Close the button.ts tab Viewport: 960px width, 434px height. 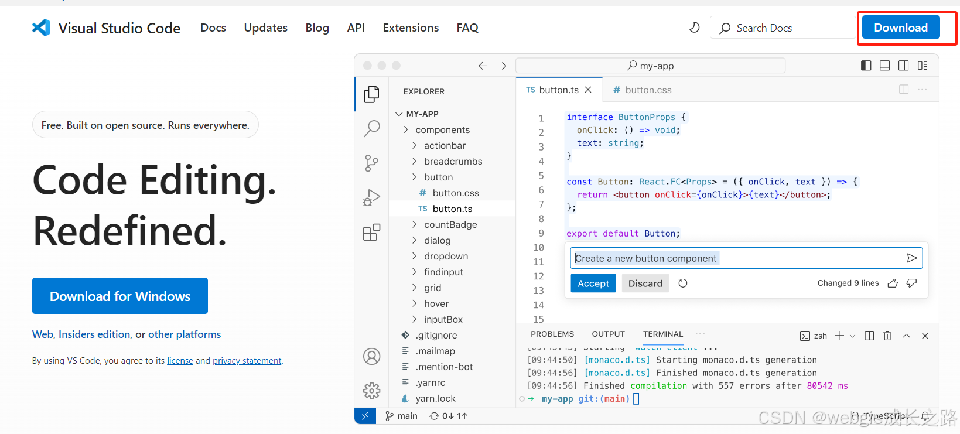588,90
